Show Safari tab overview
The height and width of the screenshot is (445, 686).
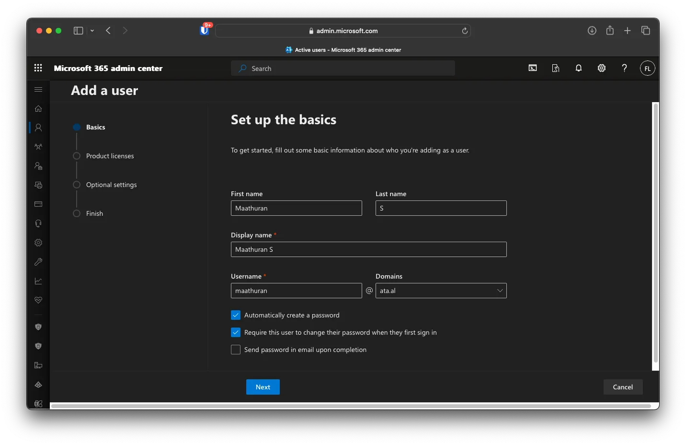pos(646,31)
